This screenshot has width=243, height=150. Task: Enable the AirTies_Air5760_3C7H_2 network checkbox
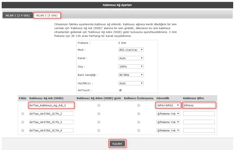pos(23,114)
